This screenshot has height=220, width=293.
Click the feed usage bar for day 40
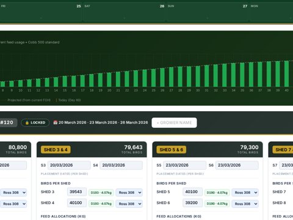point(286,74)
